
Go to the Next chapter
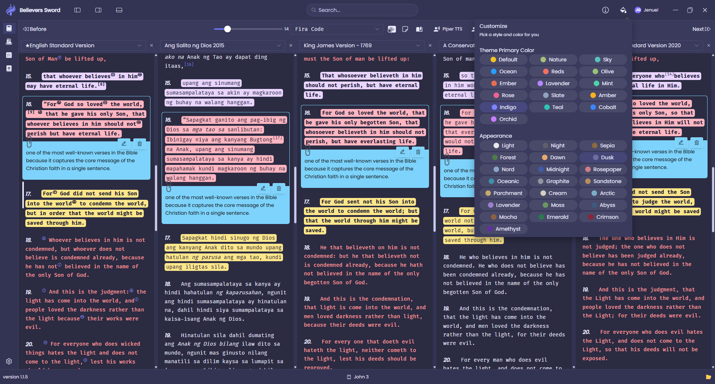pyautogui.click(x=701, y=29)
